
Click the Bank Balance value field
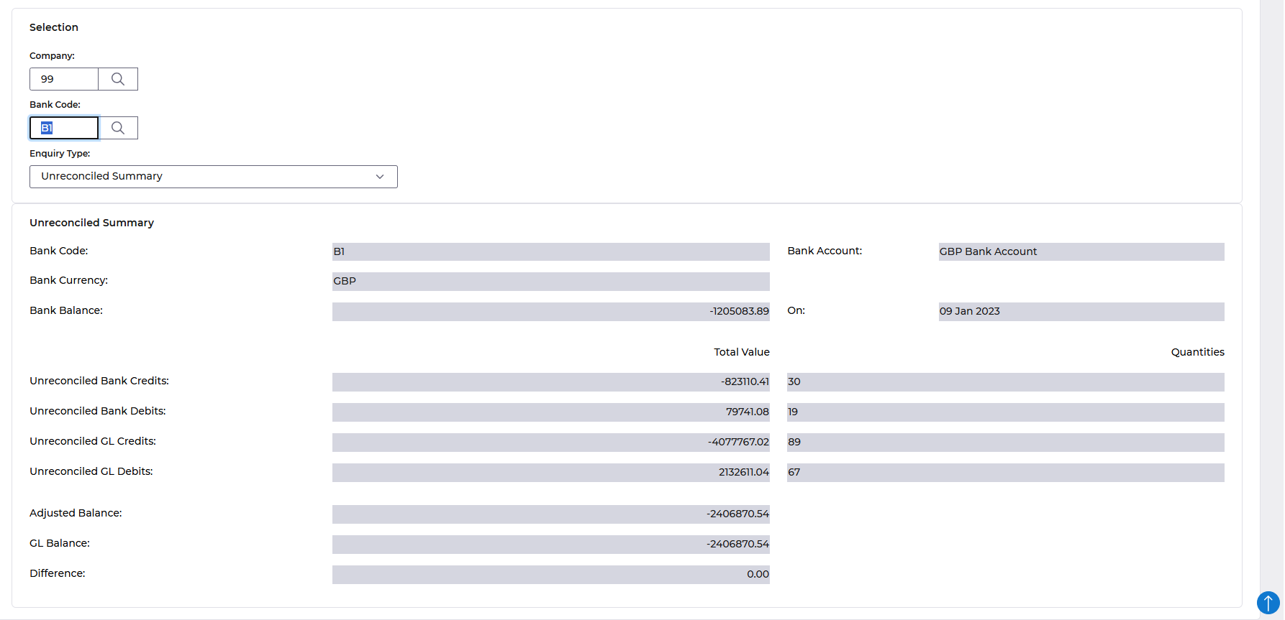[550, 311]
